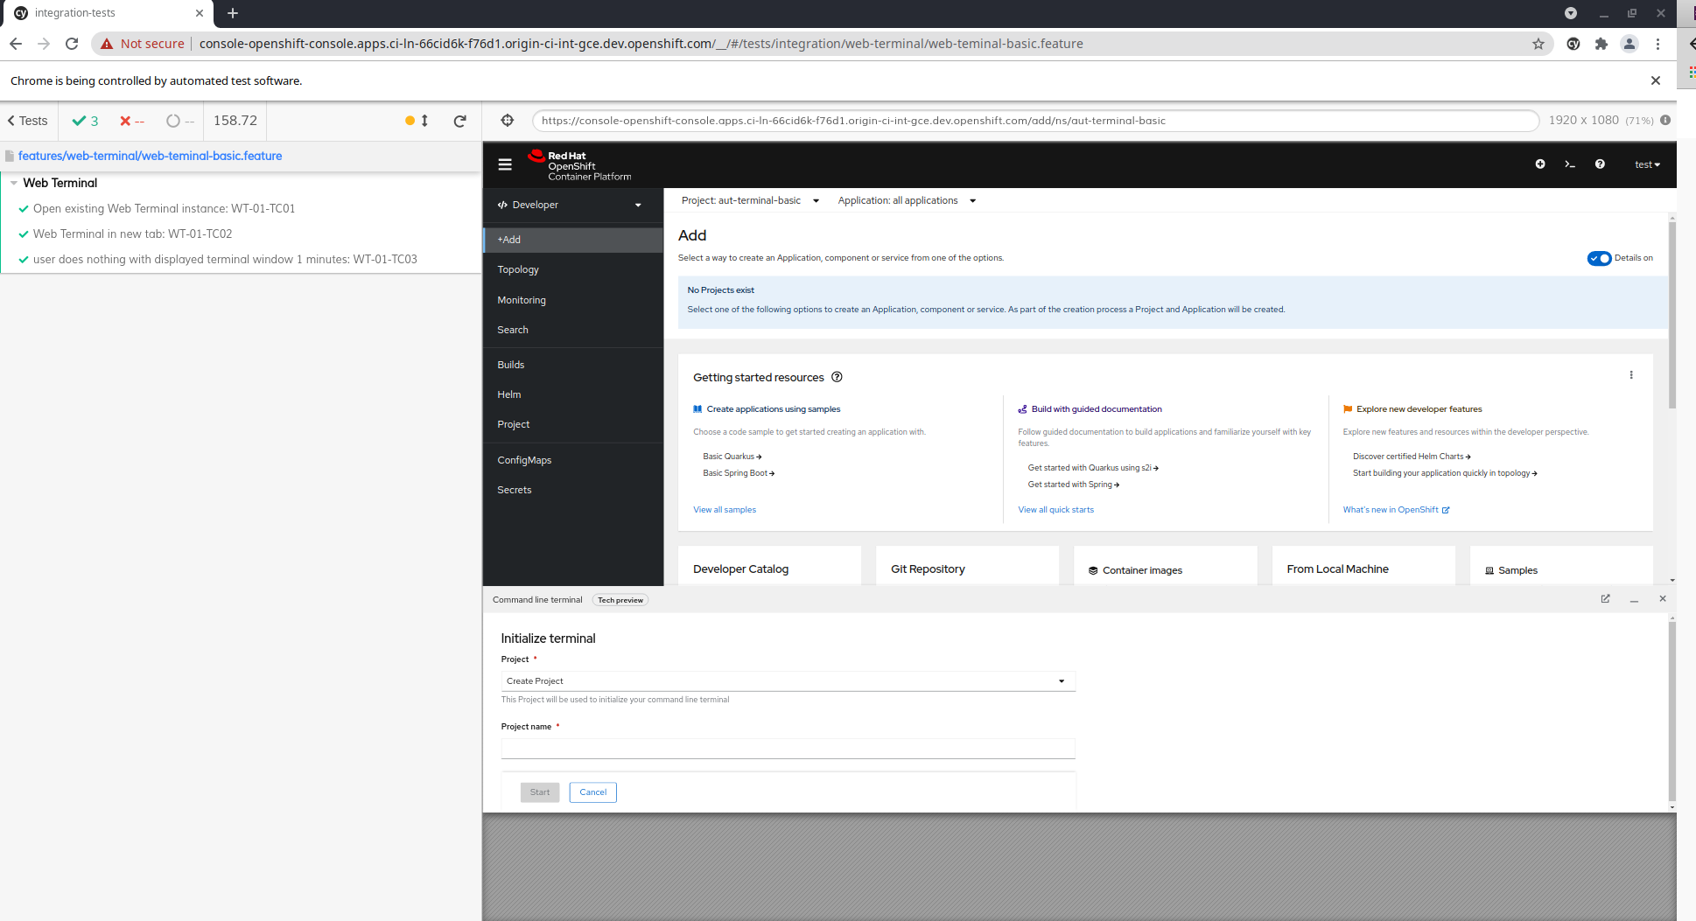Open Builds in the sidebar
Screen dimensions: 1696x921
coord(573,365)
